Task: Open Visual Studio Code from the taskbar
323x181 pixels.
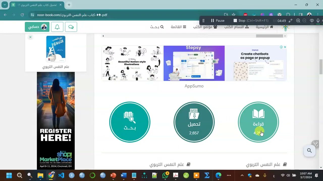Action: tap(61, 175)
